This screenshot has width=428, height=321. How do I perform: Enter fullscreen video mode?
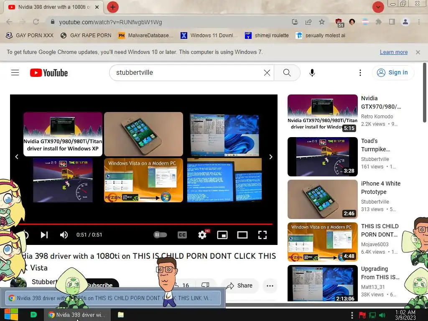pyautogui.click(x=262, y=235)
